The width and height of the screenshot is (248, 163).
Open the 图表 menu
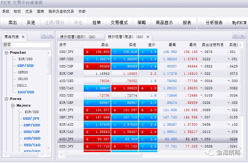point(41,11)
